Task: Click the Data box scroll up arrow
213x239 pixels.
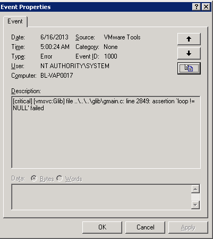Action: tap(195, 189)
